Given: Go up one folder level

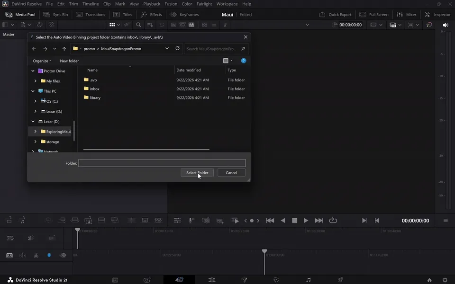Looking at the screenshot, I should coord(64,49).
